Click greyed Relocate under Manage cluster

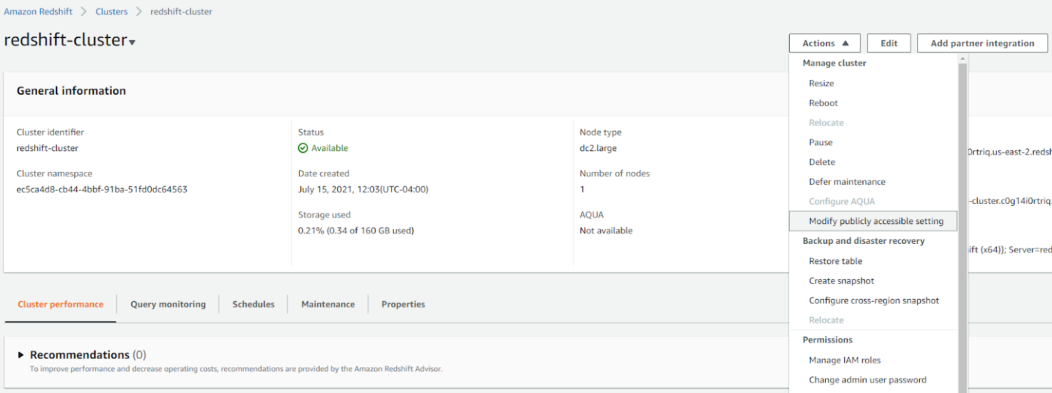(873, 123)
